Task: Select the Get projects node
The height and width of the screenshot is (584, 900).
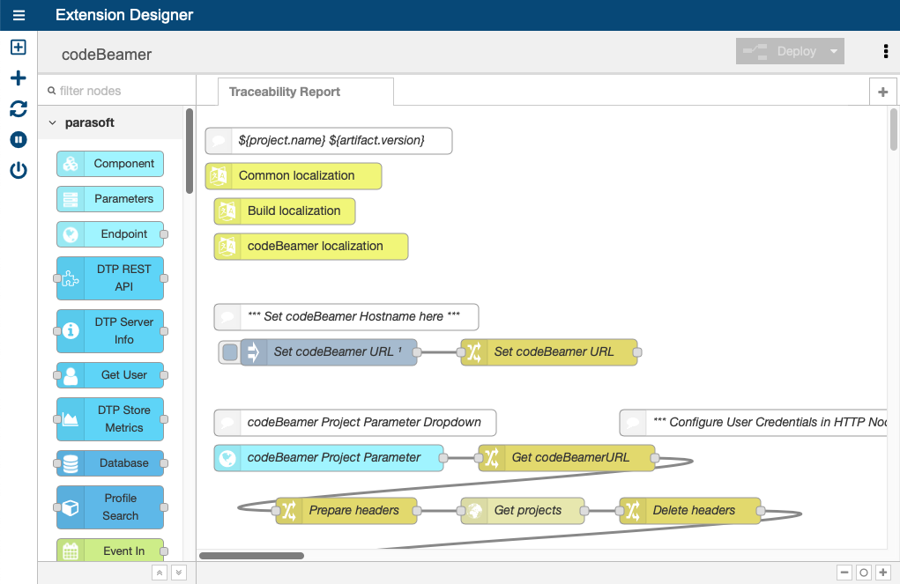Action: [x=523, y=511]
